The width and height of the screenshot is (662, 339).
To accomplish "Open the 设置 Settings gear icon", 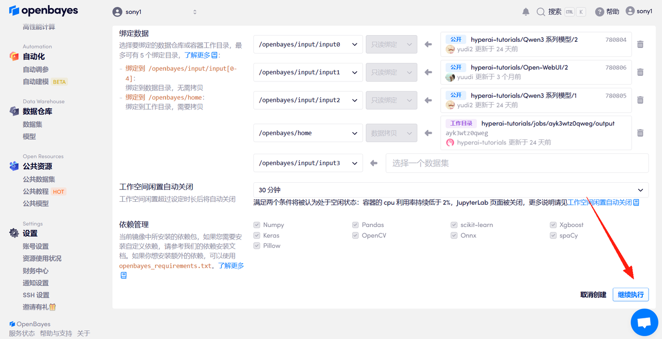I will click(x=14, y=233).
